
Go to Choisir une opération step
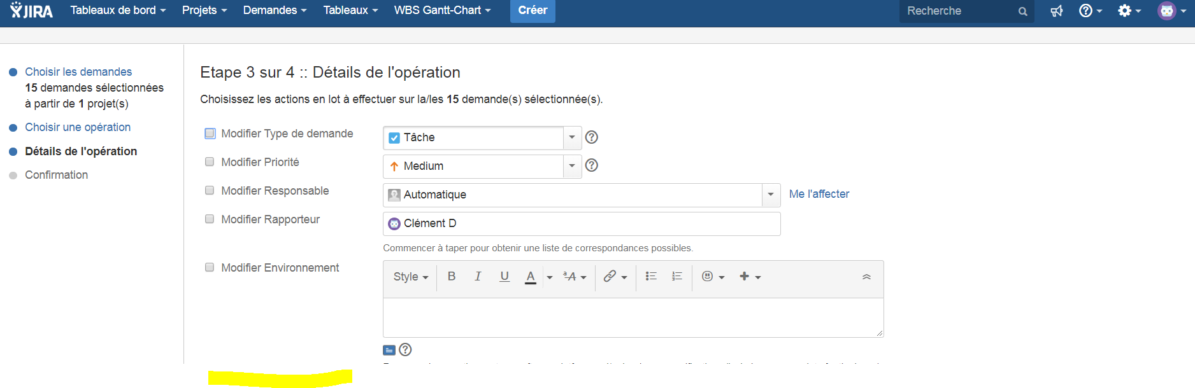78,127
